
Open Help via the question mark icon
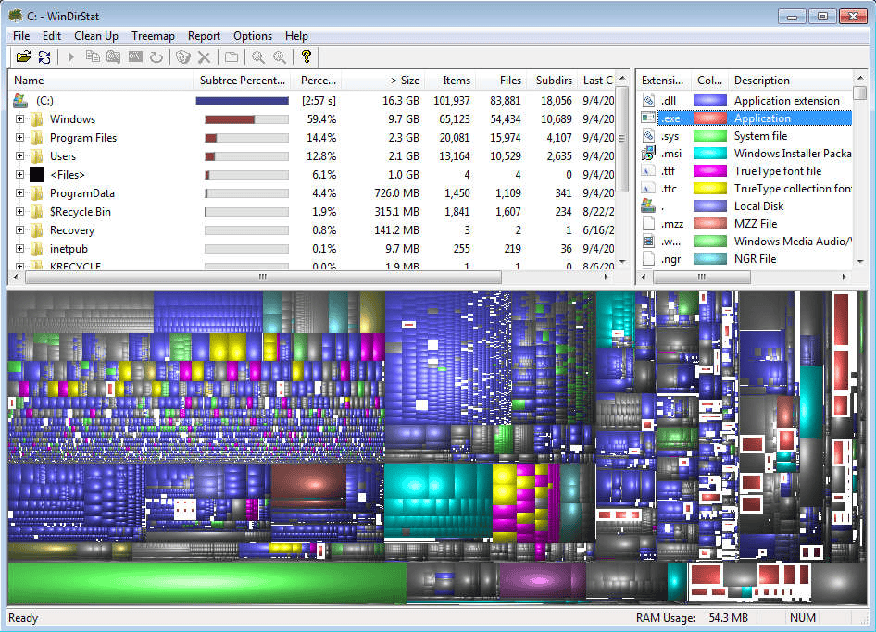click(x=306, y=56)
